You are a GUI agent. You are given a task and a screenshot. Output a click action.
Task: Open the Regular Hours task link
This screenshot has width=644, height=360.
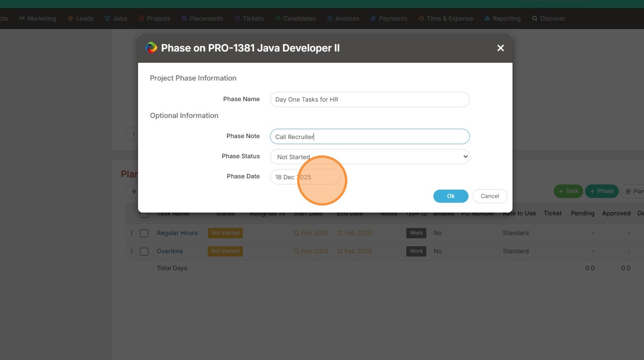coord(177,233)
